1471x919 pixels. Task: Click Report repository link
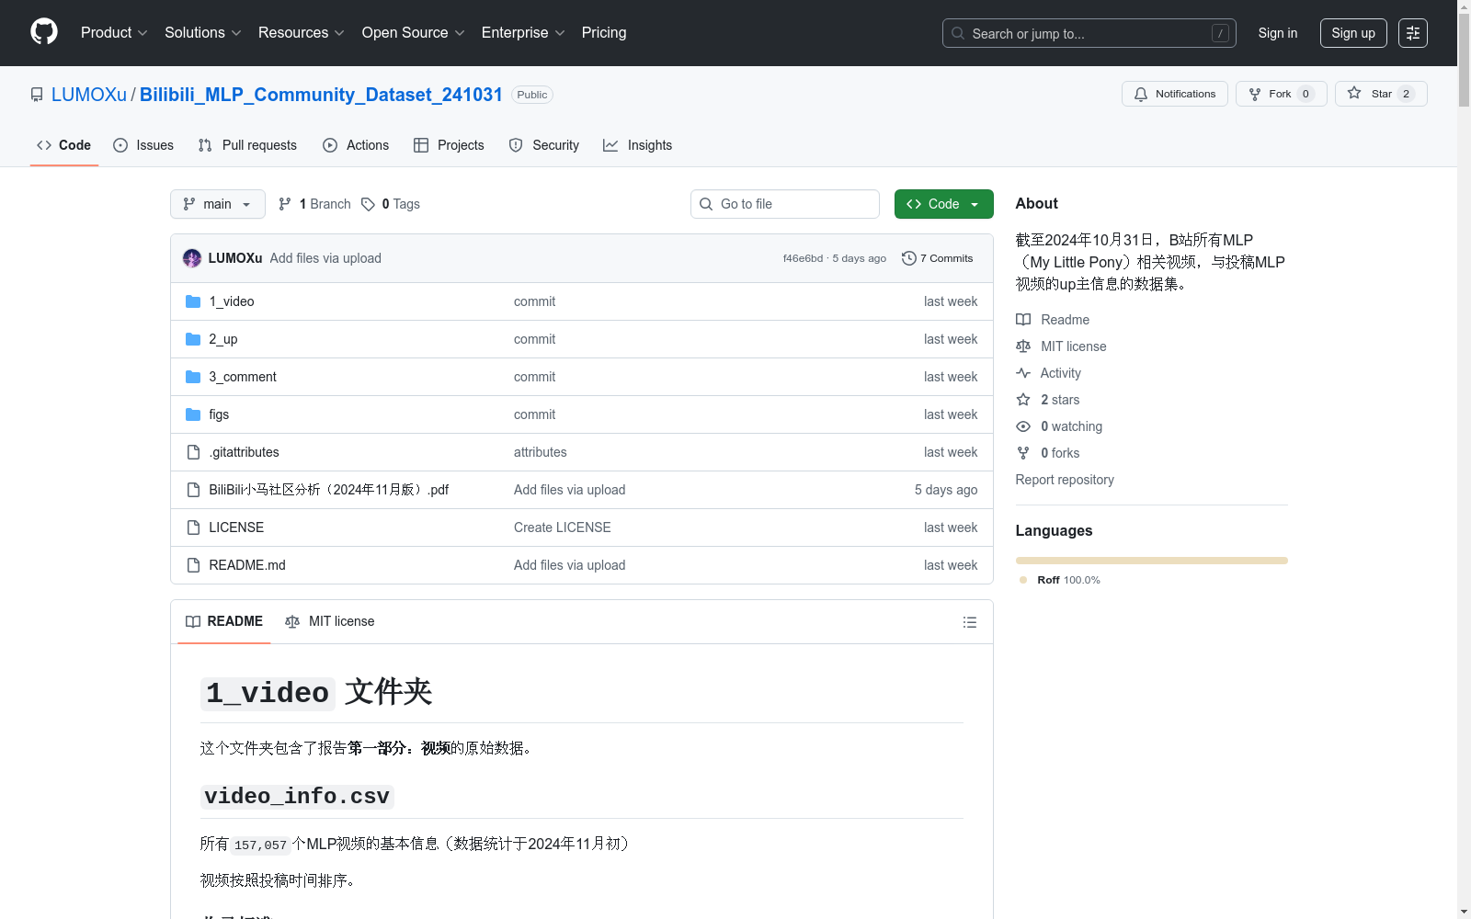point(1065,480)
